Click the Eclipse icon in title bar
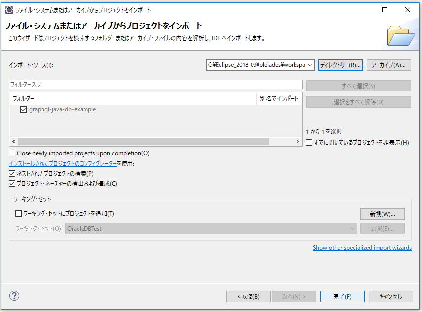The image size is (422, 312). [x=9, y=10]
